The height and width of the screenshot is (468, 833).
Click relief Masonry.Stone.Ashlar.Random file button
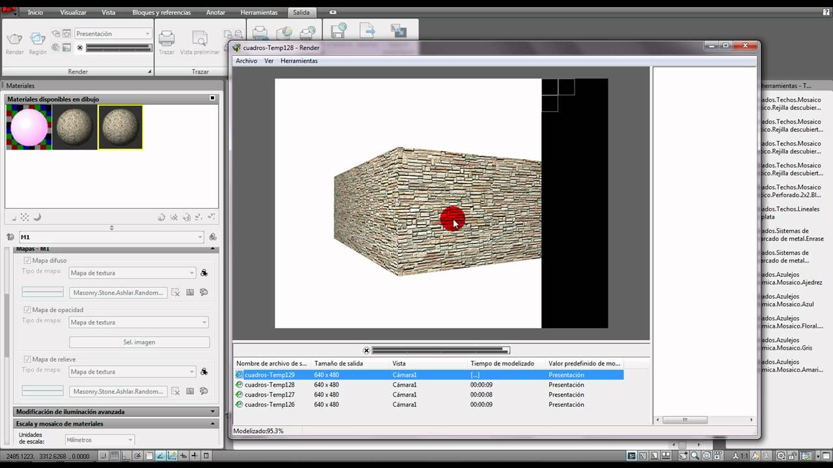[118, 391]
